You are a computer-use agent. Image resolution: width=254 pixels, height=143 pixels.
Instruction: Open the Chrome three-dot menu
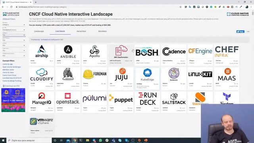[251, 7]
